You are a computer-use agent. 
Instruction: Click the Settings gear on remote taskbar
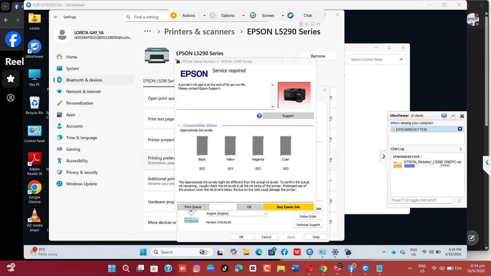click(335, 252)
